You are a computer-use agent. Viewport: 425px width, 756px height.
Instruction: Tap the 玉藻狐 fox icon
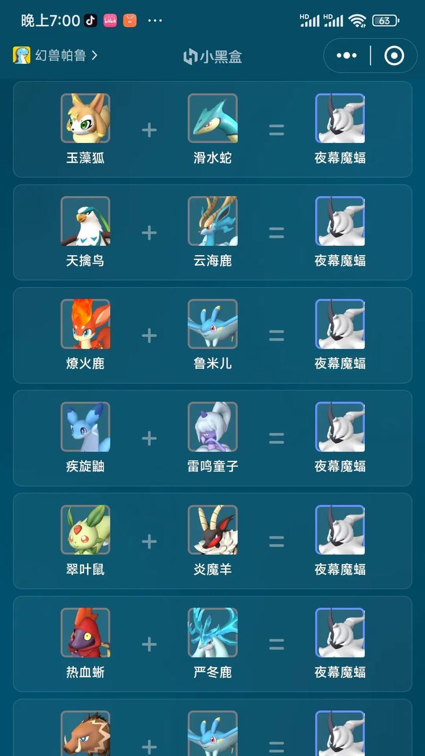coord(85,118)
